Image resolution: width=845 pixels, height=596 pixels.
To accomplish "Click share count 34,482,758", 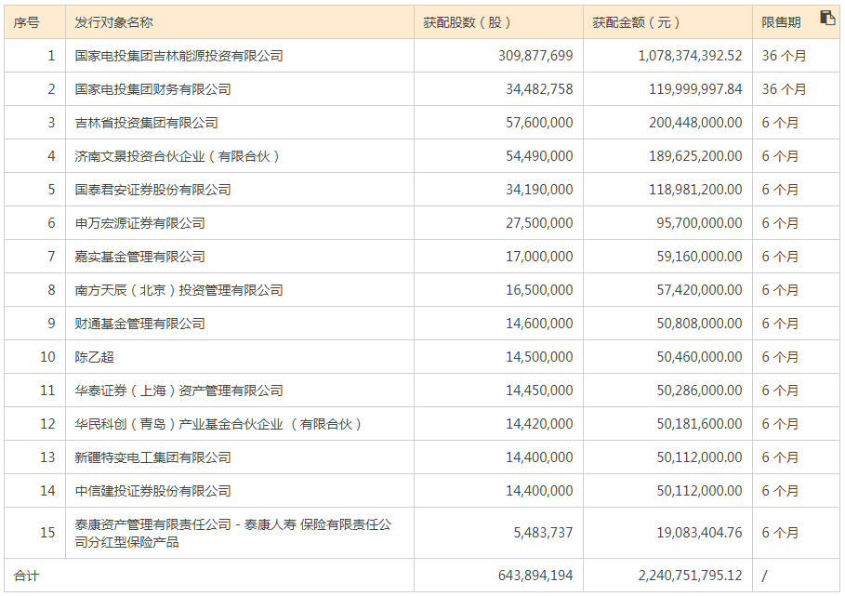I will (539, 89).
